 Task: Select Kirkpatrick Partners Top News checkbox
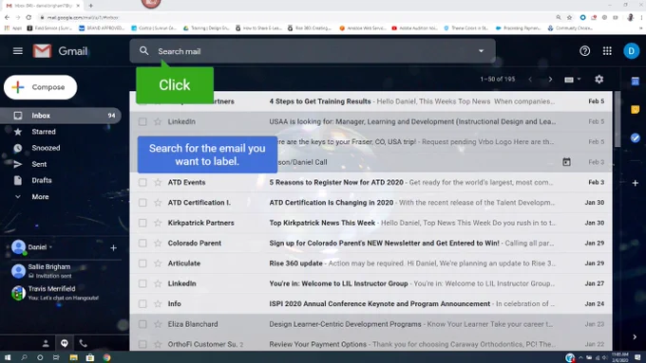click(142, 223)
